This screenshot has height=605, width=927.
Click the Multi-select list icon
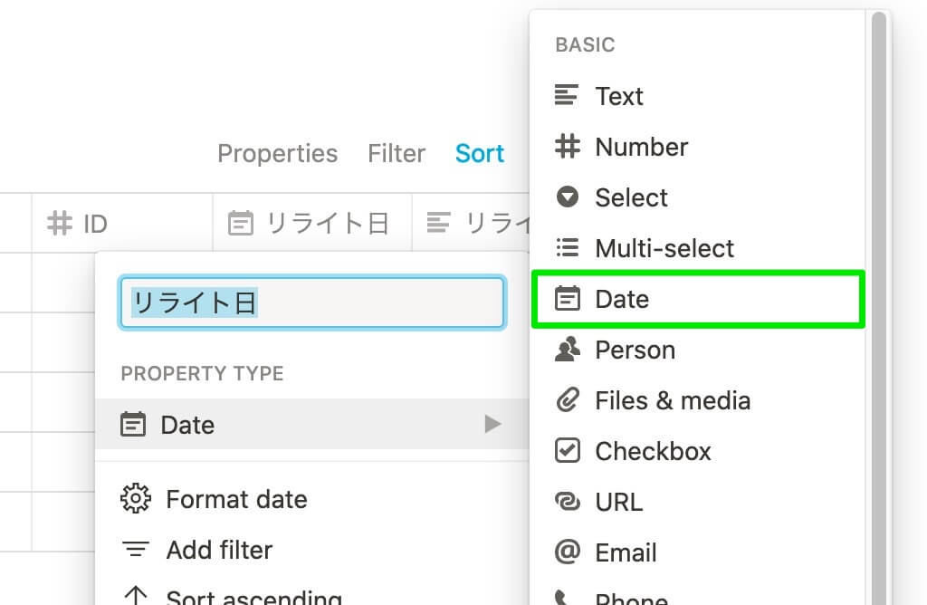click(x=567, y=248)
